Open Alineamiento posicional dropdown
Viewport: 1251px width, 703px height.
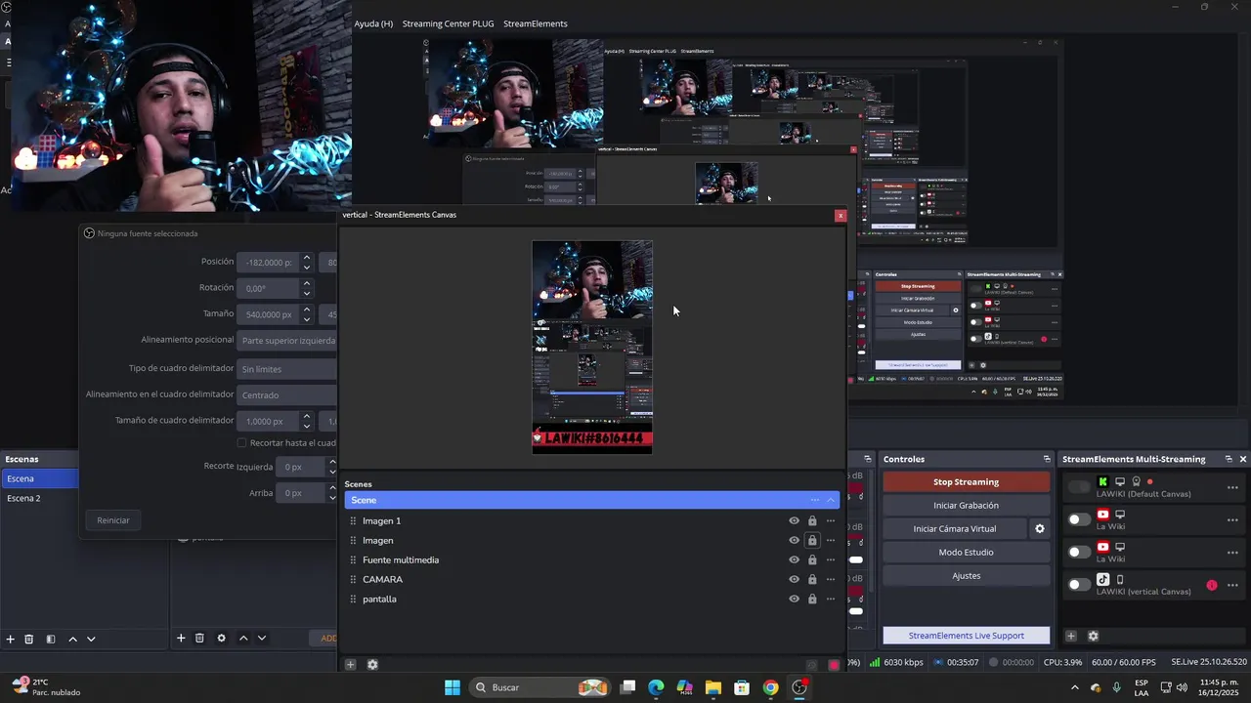point(287,341)
